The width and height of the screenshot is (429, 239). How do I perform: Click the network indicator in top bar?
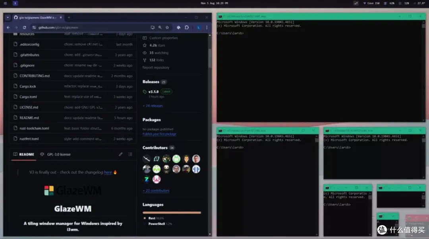tap(371, 3)
